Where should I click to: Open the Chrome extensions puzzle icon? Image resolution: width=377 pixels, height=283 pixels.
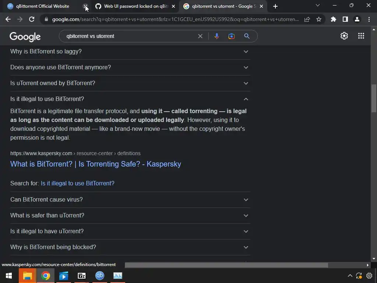(x=334, y=19)
